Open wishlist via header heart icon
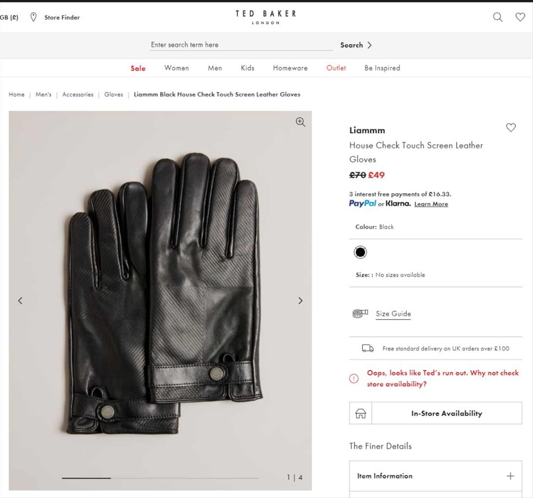The width and height of the screenshot is (533, 498). 520,17
